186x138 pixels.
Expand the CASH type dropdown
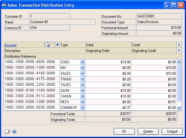point(82,91)
